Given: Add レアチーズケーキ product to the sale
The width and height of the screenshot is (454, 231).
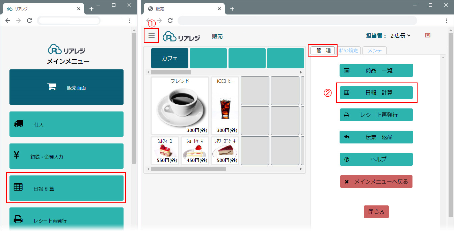Looking at the screenshot, I should pos(225,151).
